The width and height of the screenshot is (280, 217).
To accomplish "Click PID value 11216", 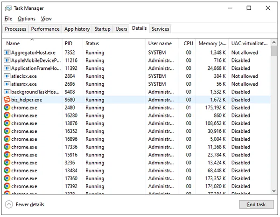I will click(x=71, y=61).
